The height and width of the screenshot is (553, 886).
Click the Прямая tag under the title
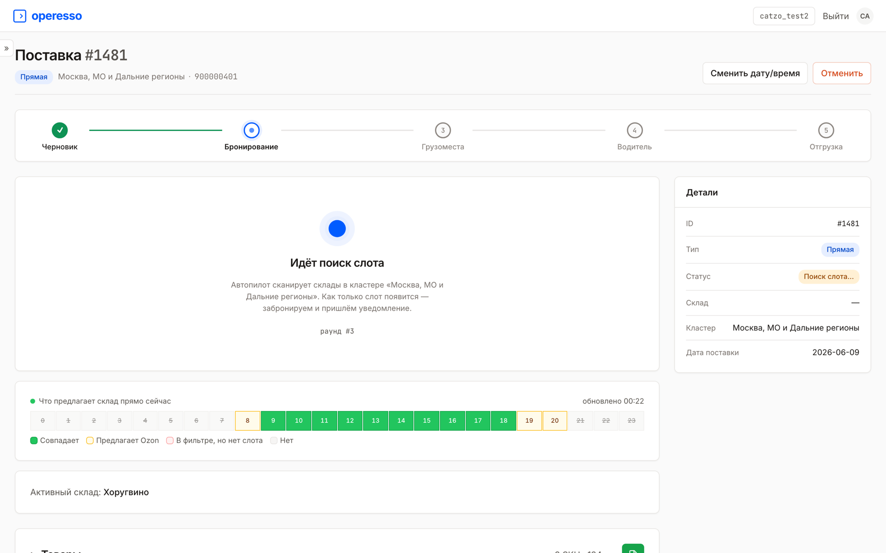click(34, 77)
